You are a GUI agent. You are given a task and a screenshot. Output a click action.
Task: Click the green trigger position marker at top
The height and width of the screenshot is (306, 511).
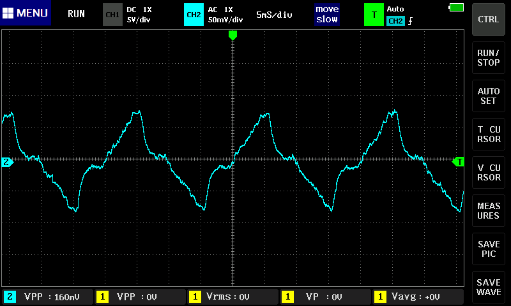pyautogui.click(x=233, y=35)
